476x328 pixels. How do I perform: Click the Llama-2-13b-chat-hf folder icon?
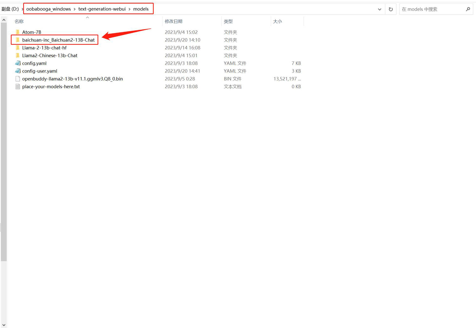coord(18,48)
